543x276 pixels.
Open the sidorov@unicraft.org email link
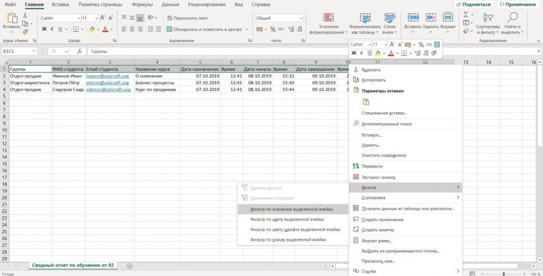pos(108,89)
